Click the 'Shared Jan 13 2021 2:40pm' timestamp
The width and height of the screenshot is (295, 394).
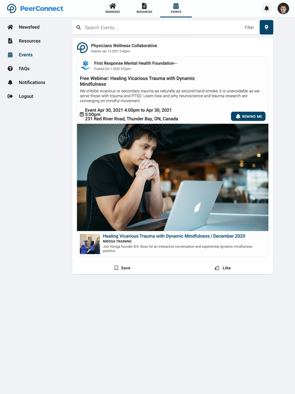[x=110, y=51]
